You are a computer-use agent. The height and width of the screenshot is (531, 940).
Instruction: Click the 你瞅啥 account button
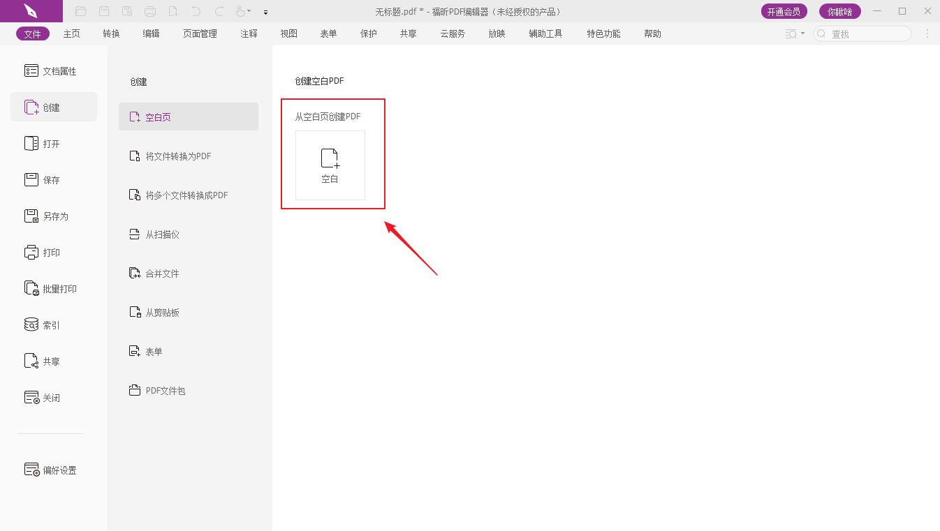tap(839, 11)
